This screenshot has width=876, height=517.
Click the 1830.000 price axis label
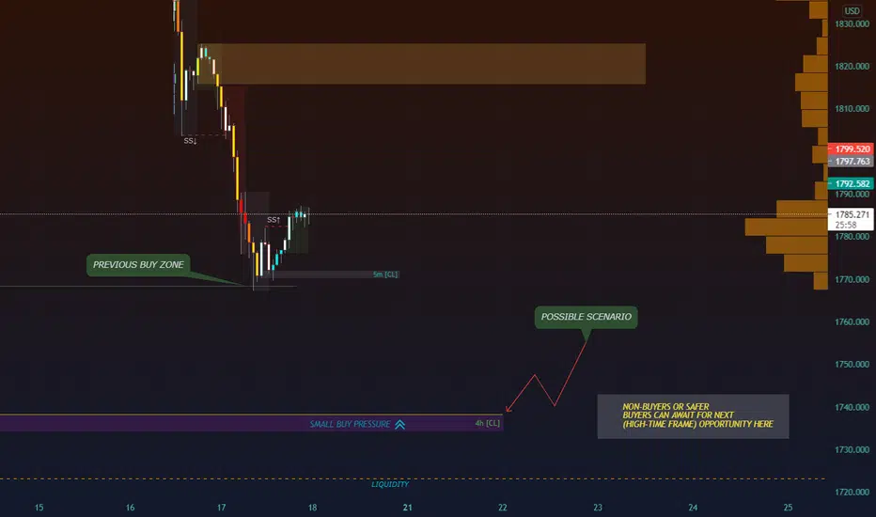(x=852, y=24)
